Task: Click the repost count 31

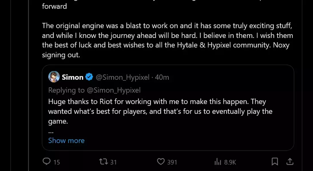Action: (113, 162)
